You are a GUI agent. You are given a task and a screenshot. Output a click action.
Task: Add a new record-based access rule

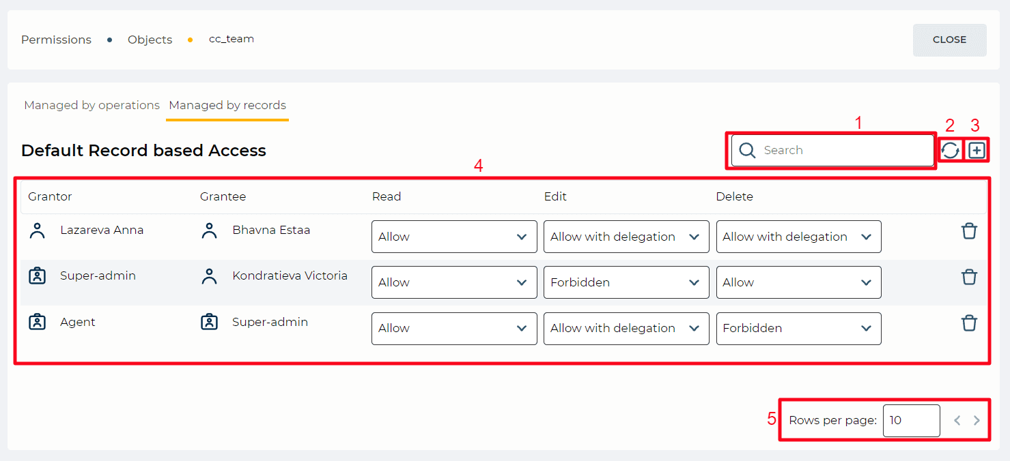coord(977,150)
